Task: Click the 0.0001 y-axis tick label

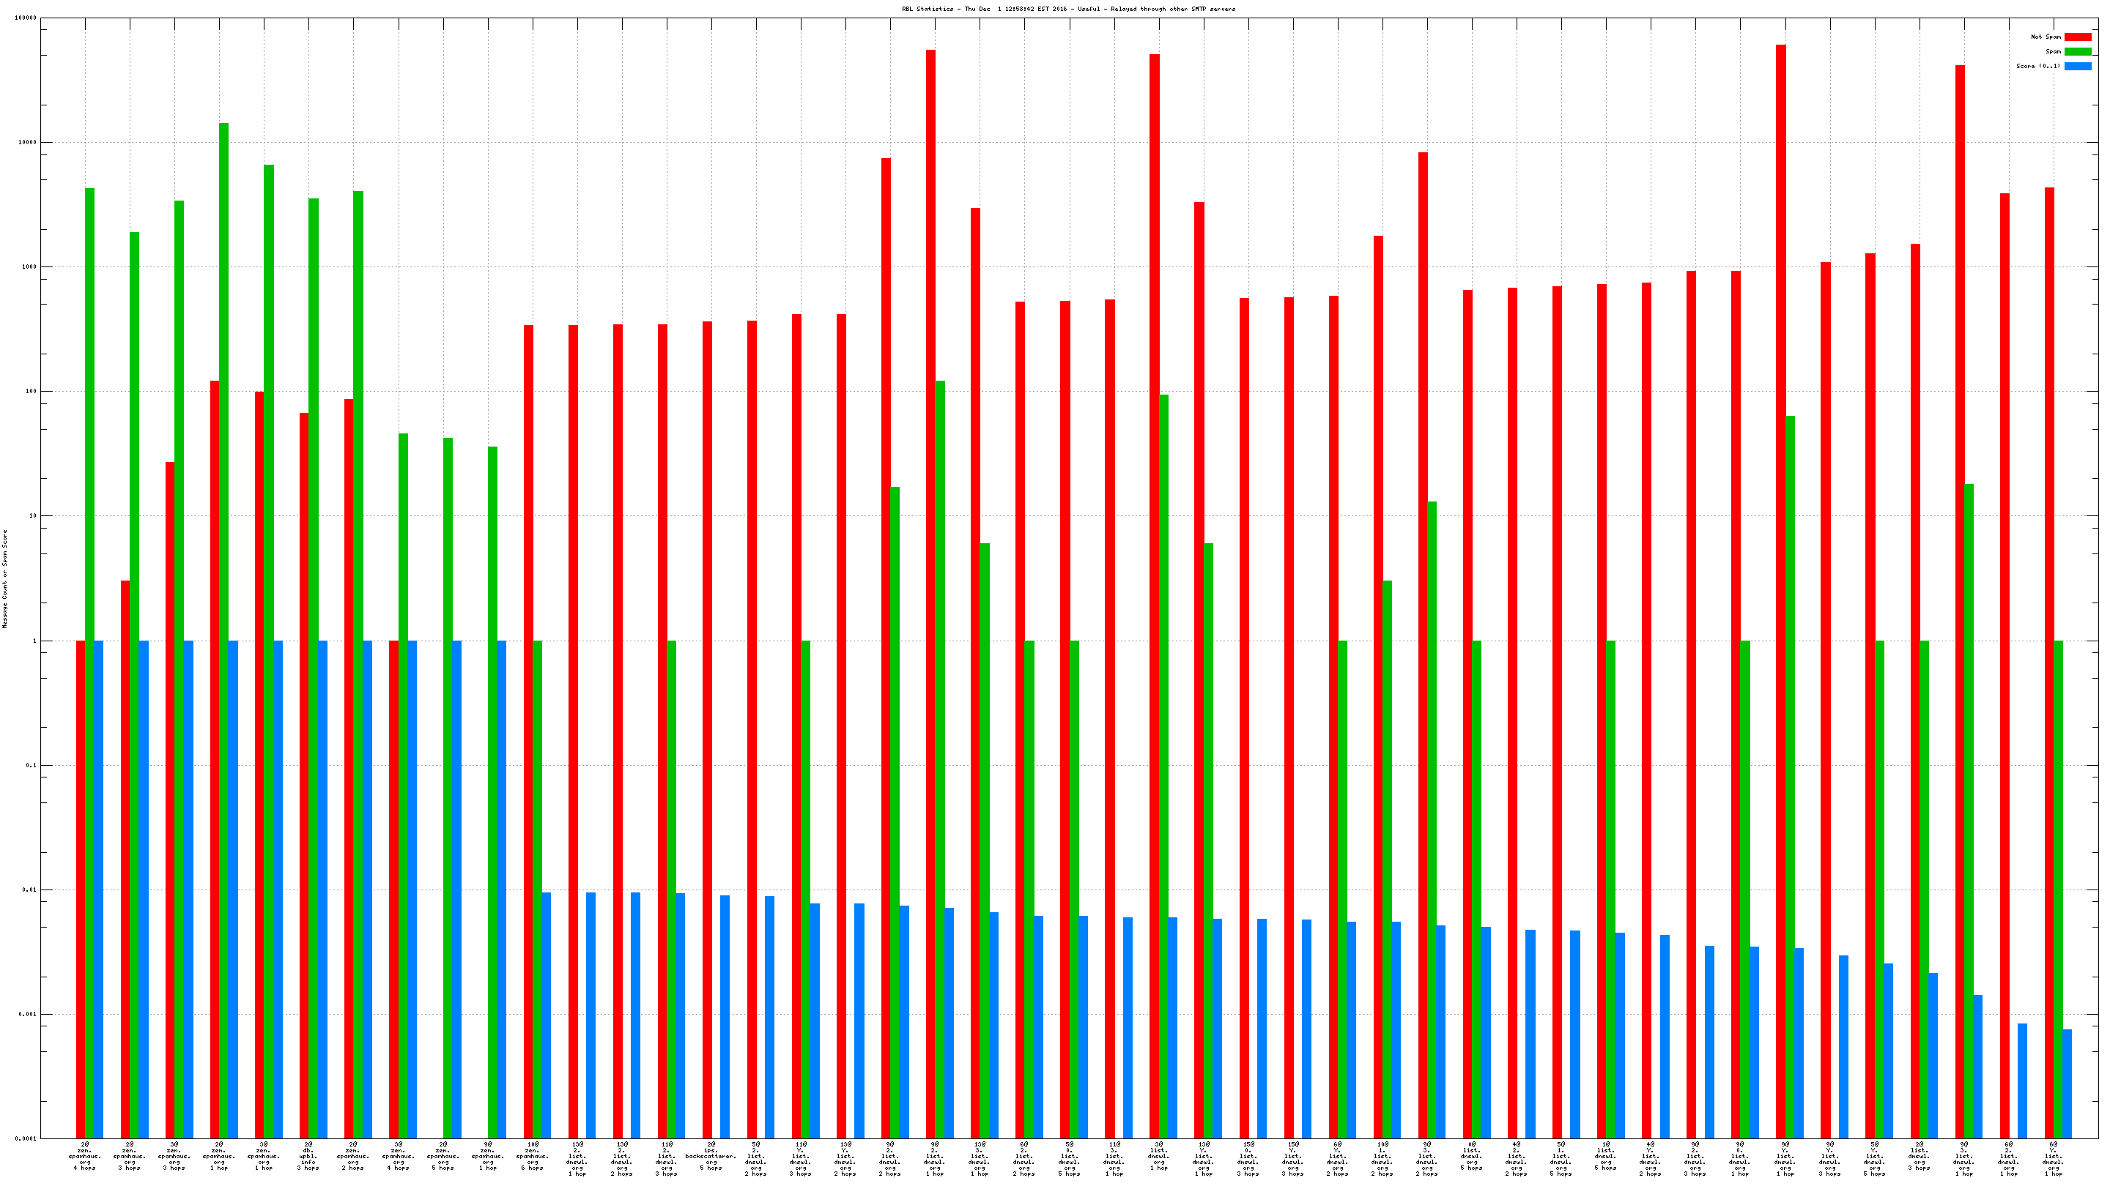Action: (27, 1138)
